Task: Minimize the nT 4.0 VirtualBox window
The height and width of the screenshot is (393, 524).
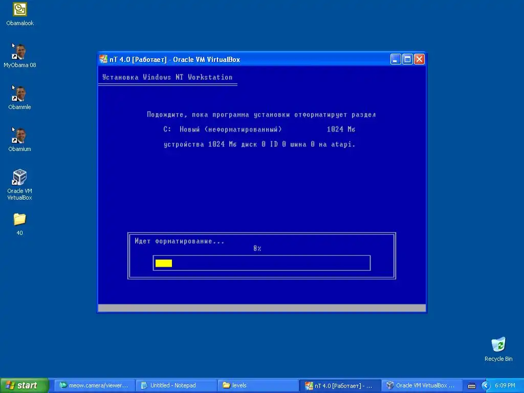Action: (x=396, y=59)
